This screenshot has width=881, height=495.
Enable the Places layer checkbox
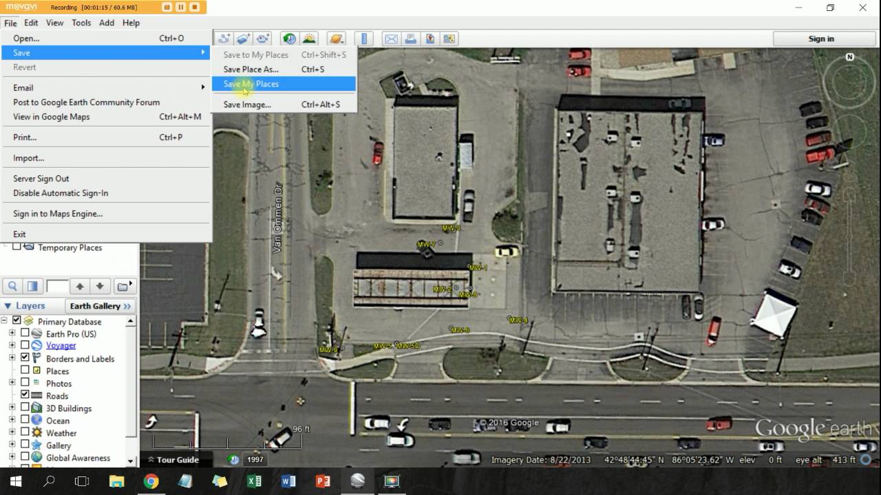pyautogui.click(x=25, y=370)
